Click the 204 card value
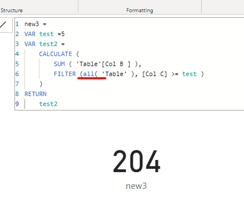The height and width of the screenshot is (206, 244). 137,162
